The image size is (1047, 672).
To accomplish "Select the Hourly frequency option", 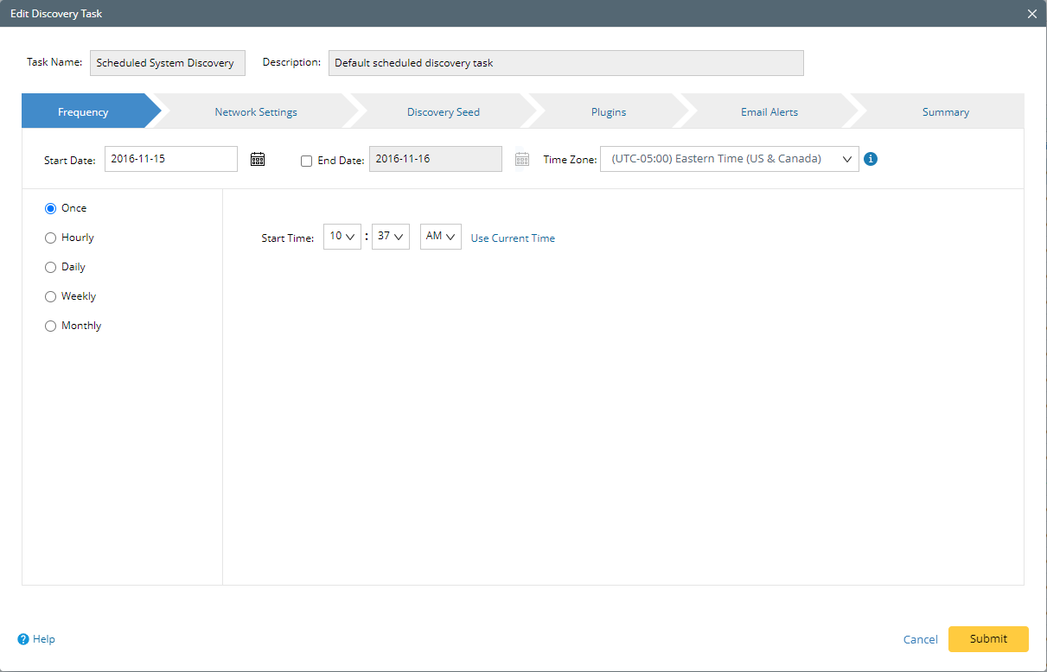I will pos(50,238).
